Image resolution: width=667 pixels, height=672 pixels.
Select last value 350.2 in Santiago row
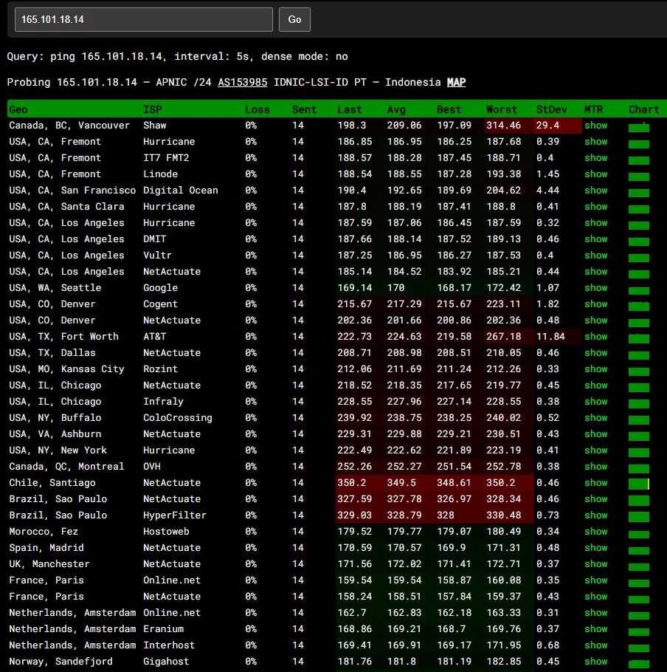pos(351,482)
